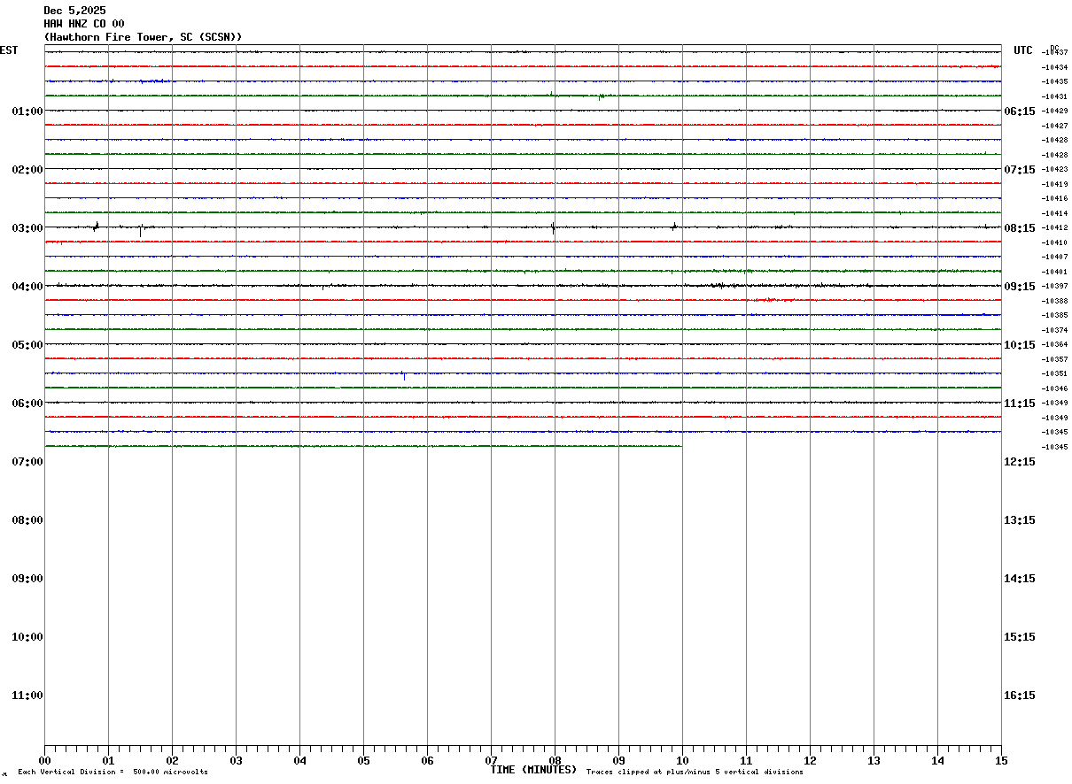Click the DC offset value -10397
This screenshot has width=1072, height=784.
point(1054,287)
